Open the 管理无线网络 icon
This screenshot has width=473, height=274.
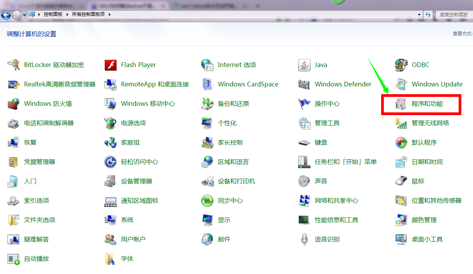pos(401,123)
